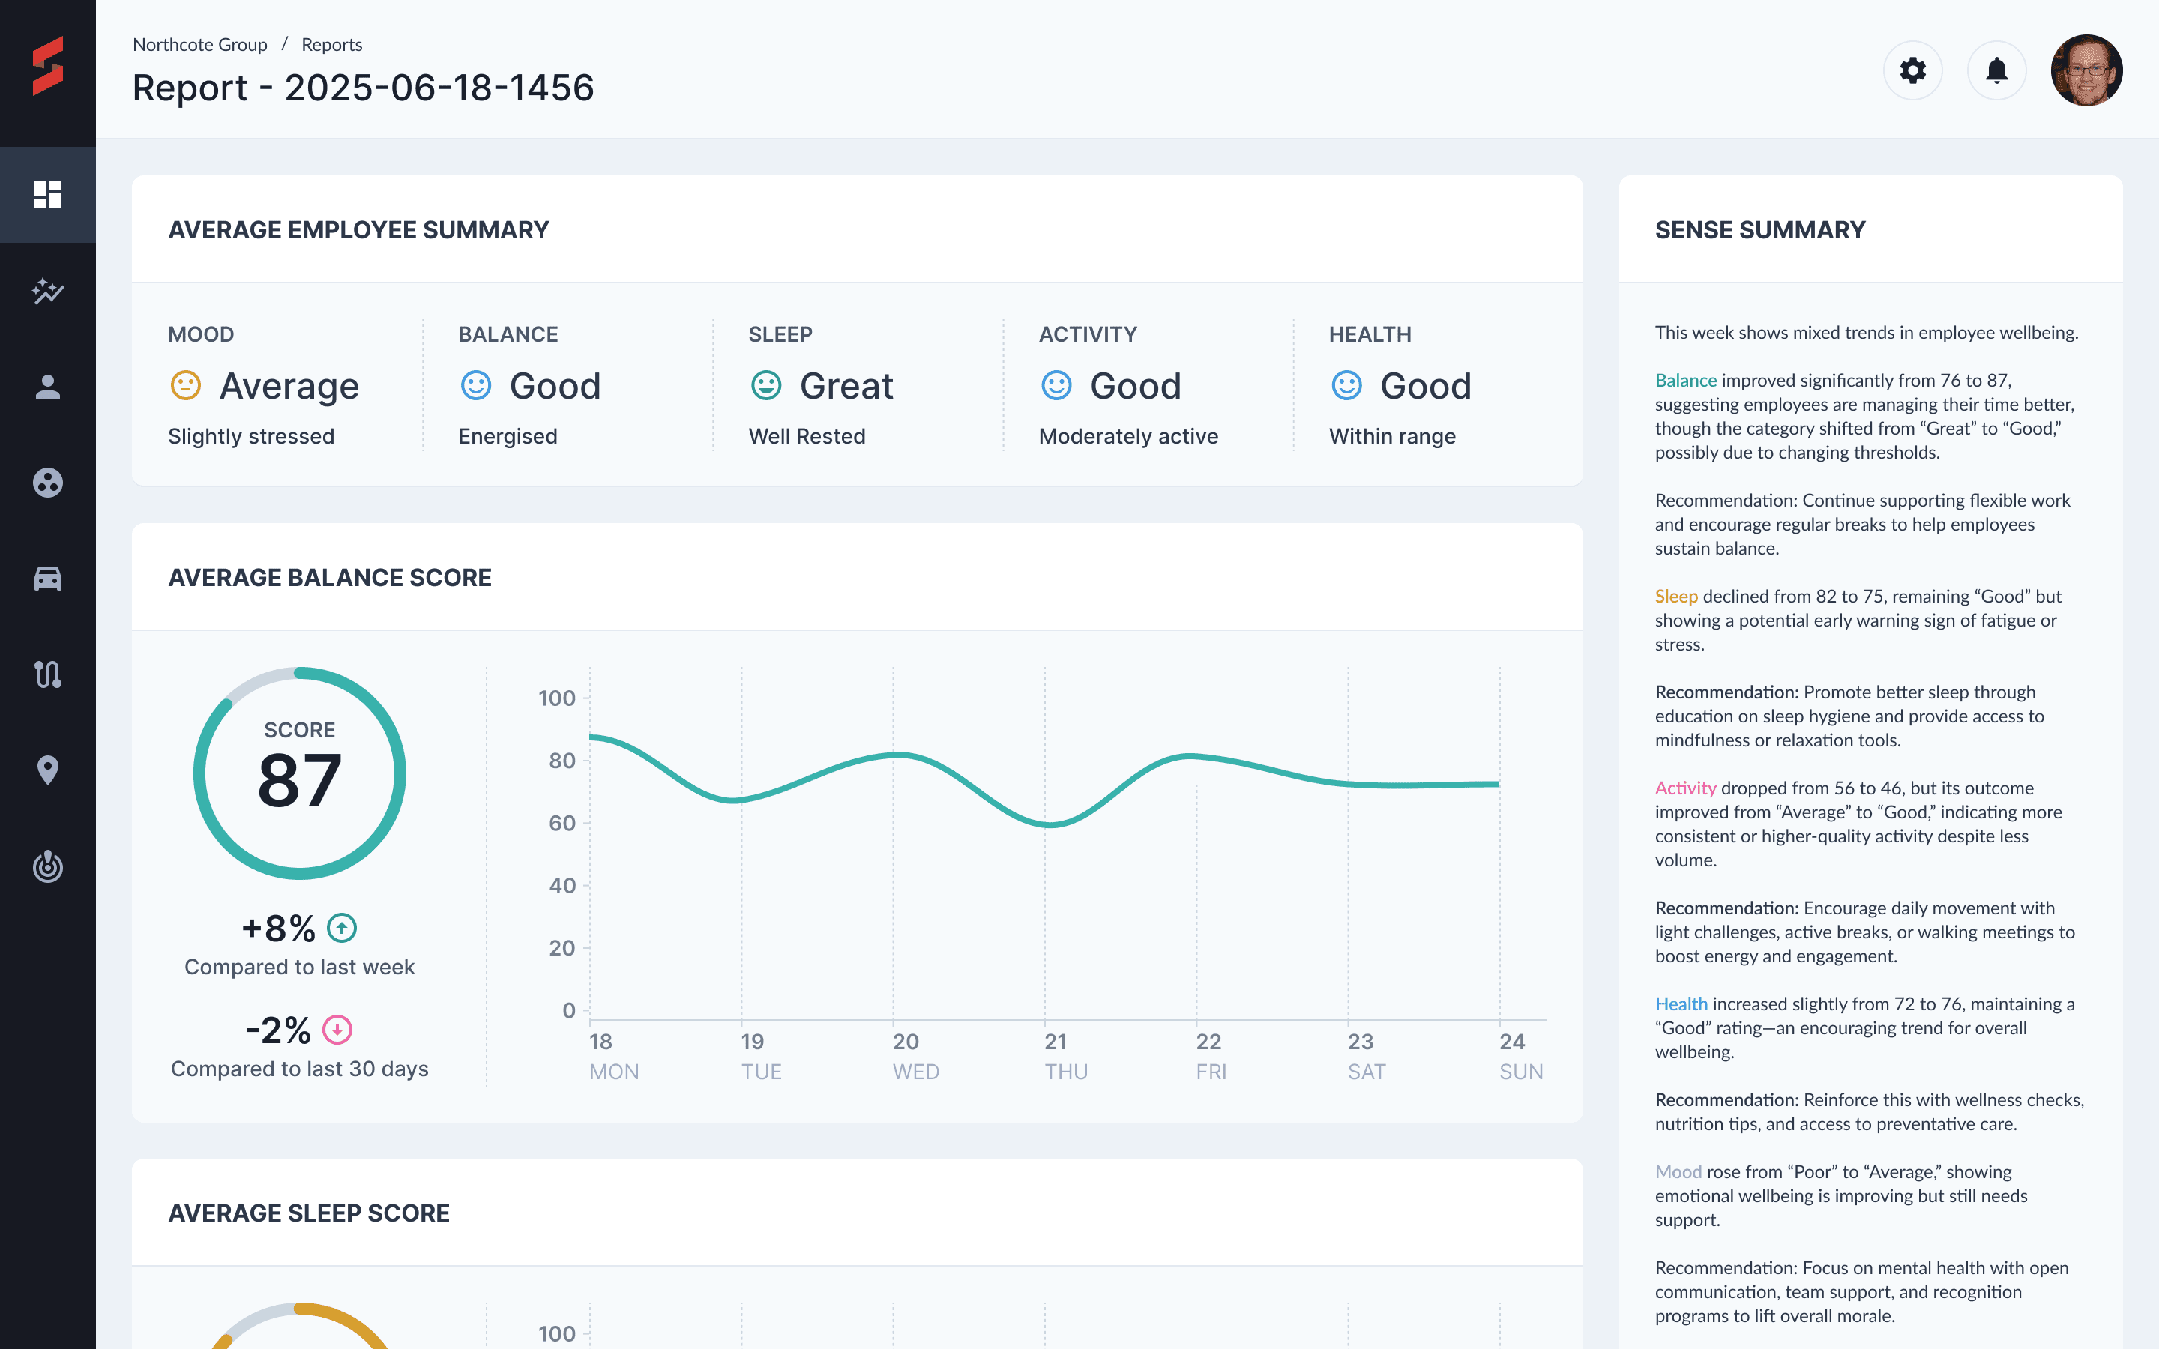This screenshot has width=2159, height=1349.
Task: Click the 23 SAT axis label
Action: point(1367,1057)
